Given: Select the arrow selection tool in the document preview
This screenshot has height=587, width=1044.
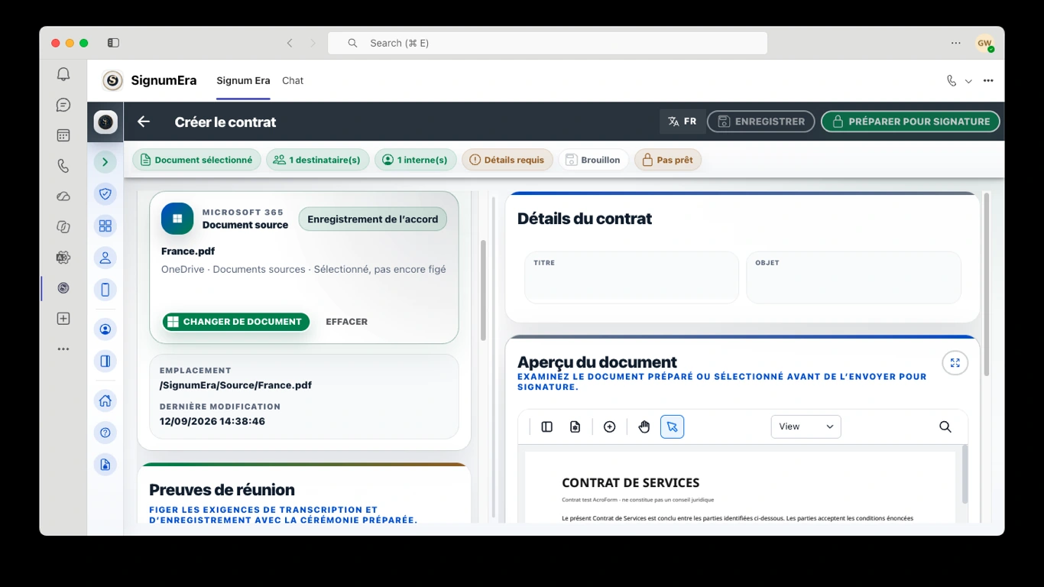Looking at the screenshot, I should [x=672, y=426].
